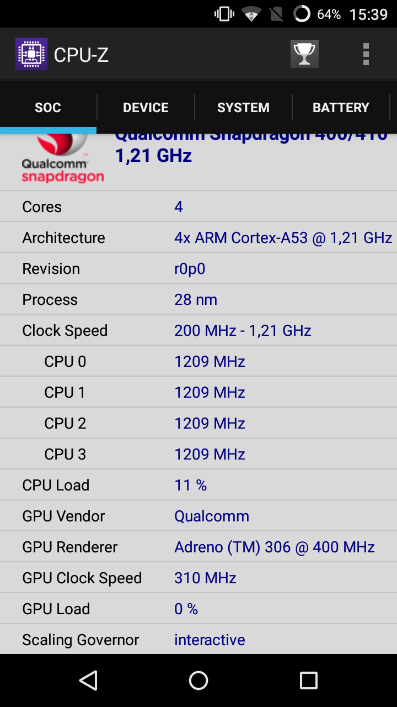Screen dimensions: 397x707
Task: Switch to the SYSTEM tab
Action: (243, 107)
